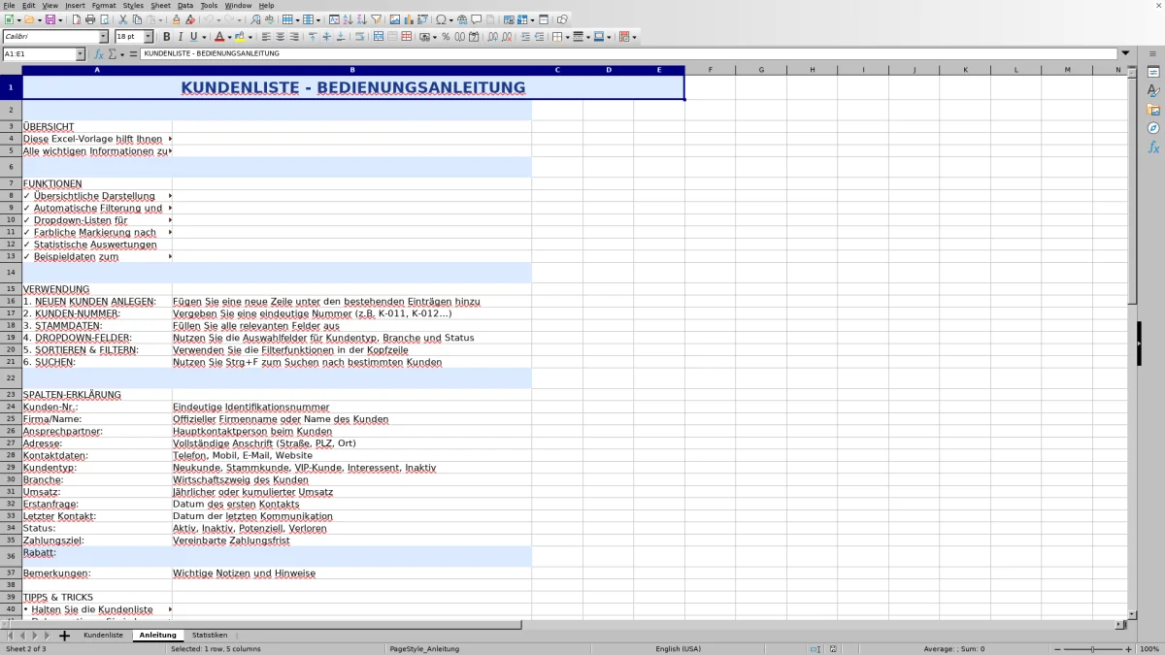Click the Insert Comment icon
The image size is (1165, 655).
coord(477,19)
